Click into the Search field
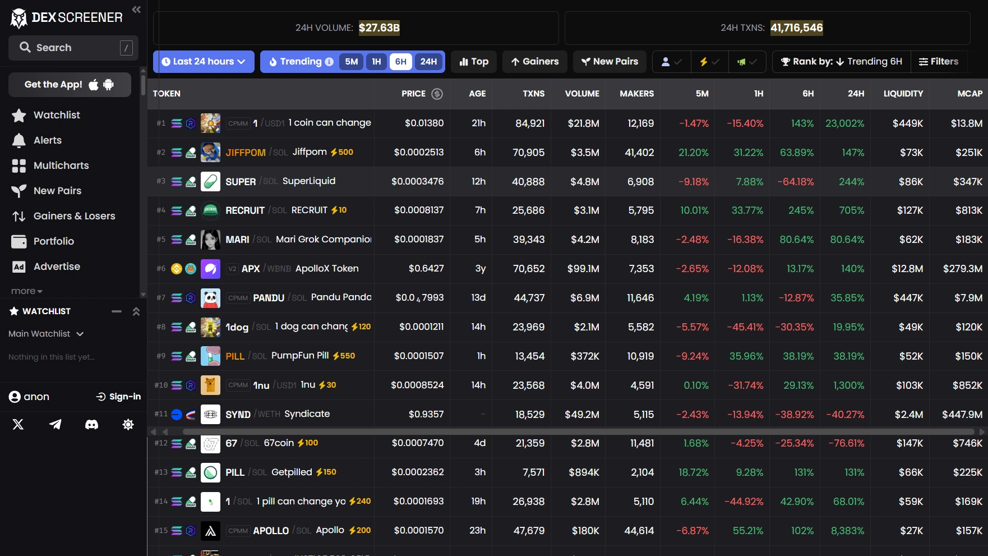The height and width of the screenshot is (556, 988). pos(73,48)
